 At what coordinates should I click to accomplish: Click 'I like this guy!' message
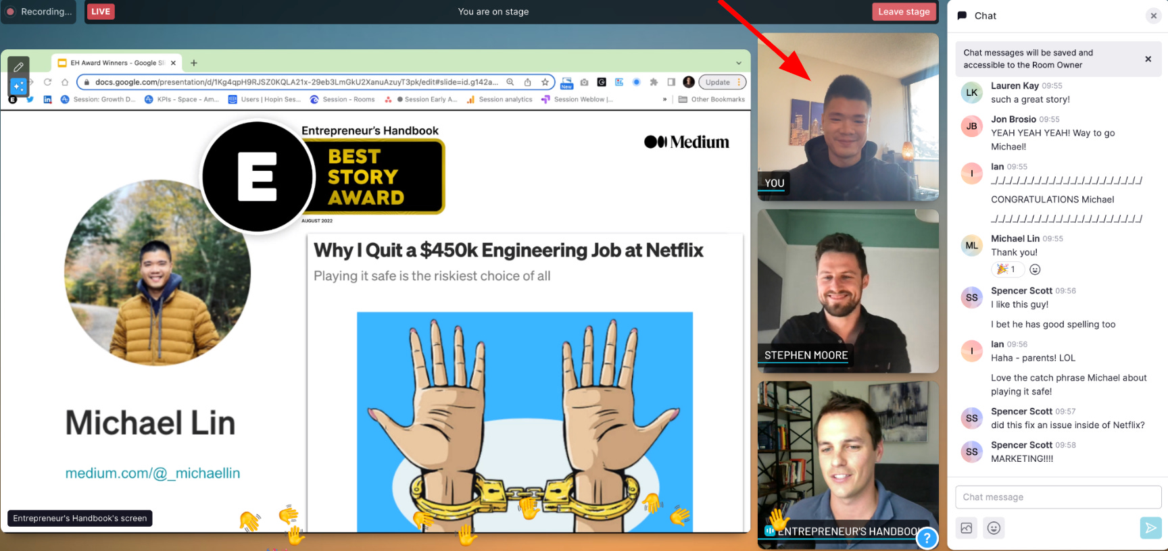tap(1019, 305)
